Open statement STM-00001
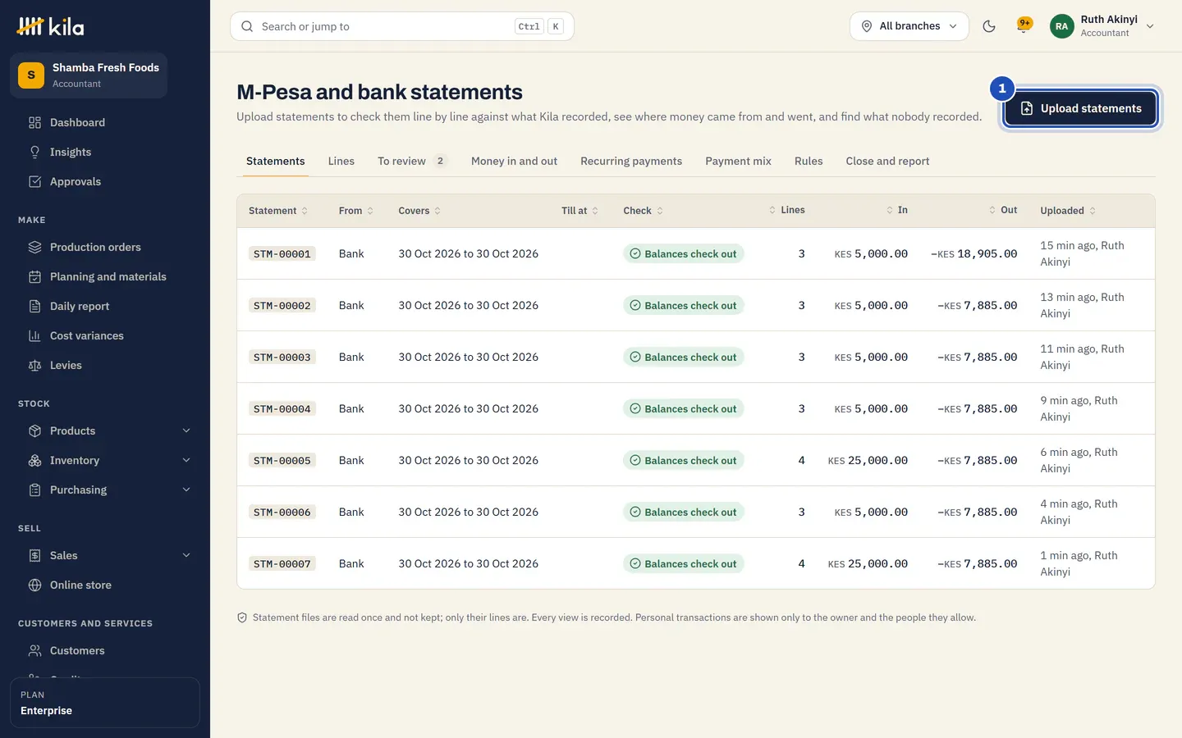The width and height of the screenshot is (1182, 738). click(282, 254)
